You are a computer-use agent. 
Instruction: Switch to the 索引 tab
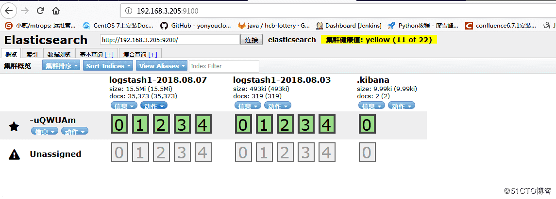[x=32, y=54]
